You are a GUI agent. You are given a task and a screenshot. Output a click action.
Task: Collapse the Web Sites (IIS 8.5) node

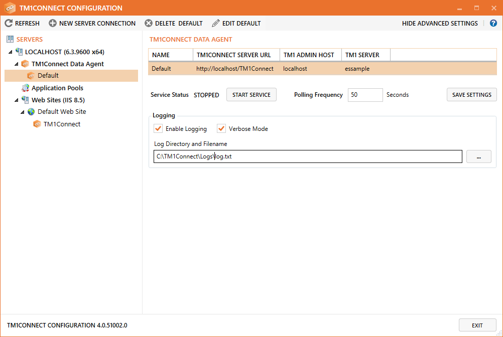pos(17,100)
